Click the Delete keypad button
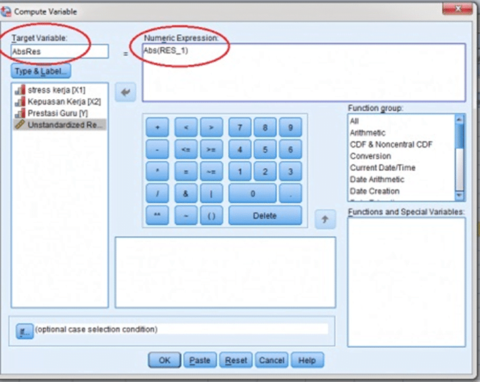The width and height of the screenshot is (480, 382). (x=265, y=216)
